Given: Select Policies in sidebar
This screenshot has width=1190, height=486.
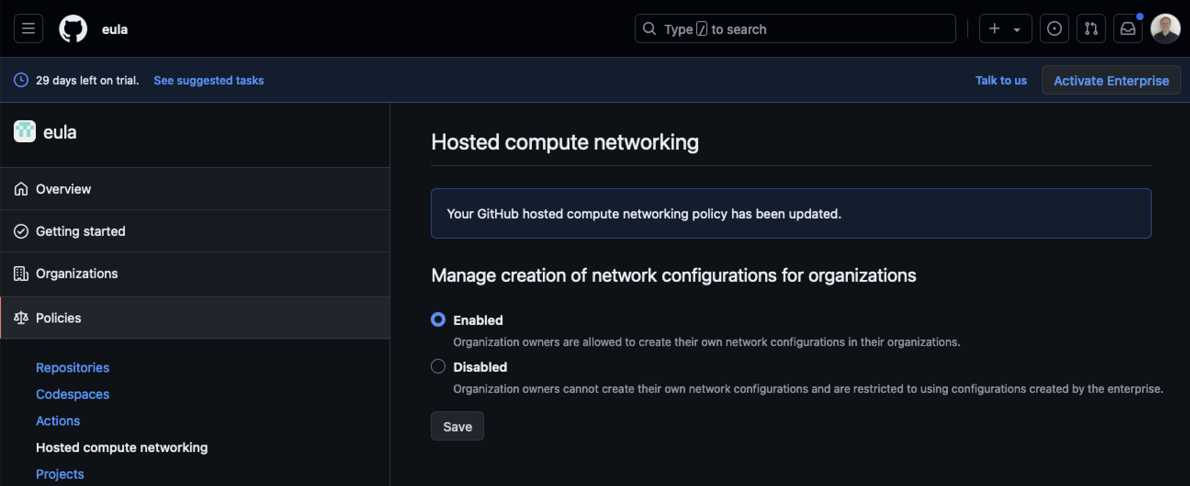Looking at the screenshot, I should pos(195,318).
